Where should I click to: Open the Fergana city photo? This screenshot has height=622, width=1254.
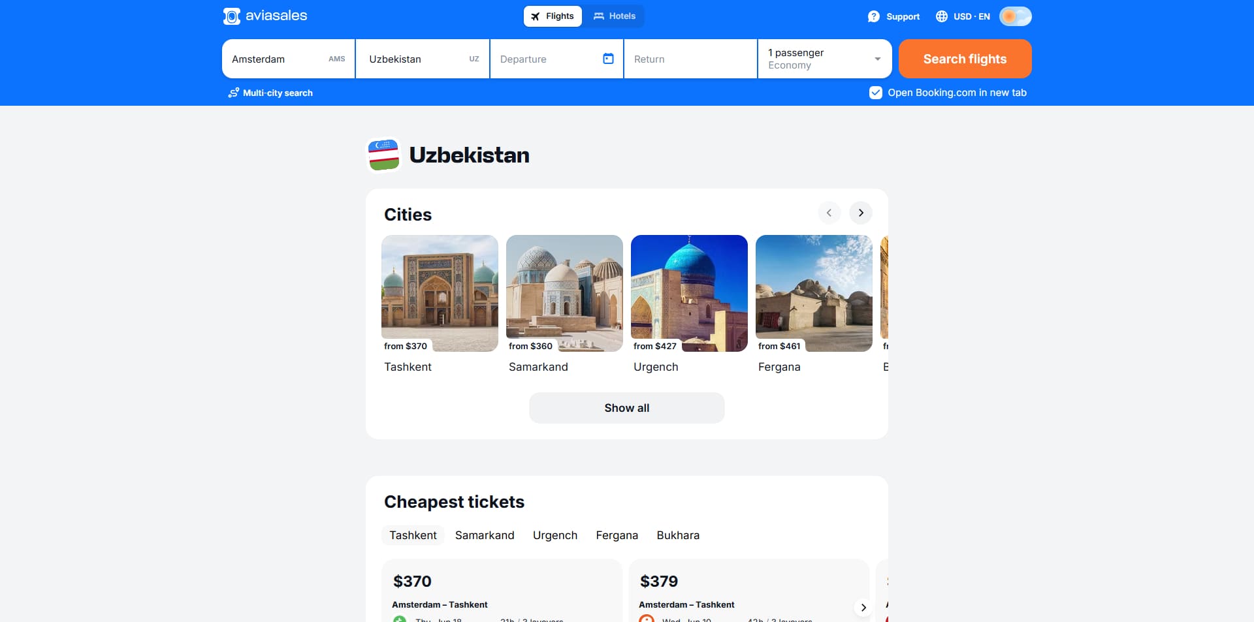pyautogui.click(x=814, y=293)
